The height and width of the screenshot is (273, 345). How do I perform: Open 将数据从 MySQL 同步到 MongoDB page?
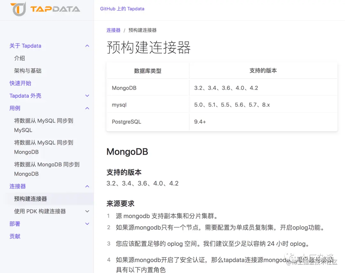point(43,147)
